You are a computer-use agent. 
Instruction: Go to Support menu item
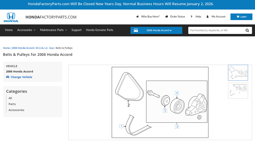[x=76, y=30]
